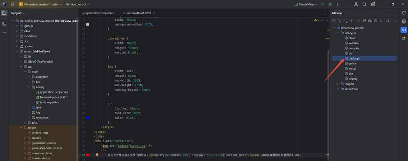Switch to application.properties tab

coord(98,13)
